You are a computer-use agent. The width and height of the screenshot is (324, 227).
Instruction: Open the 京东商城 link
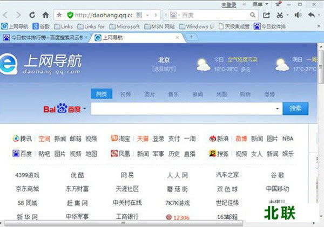tap(28, 189)
